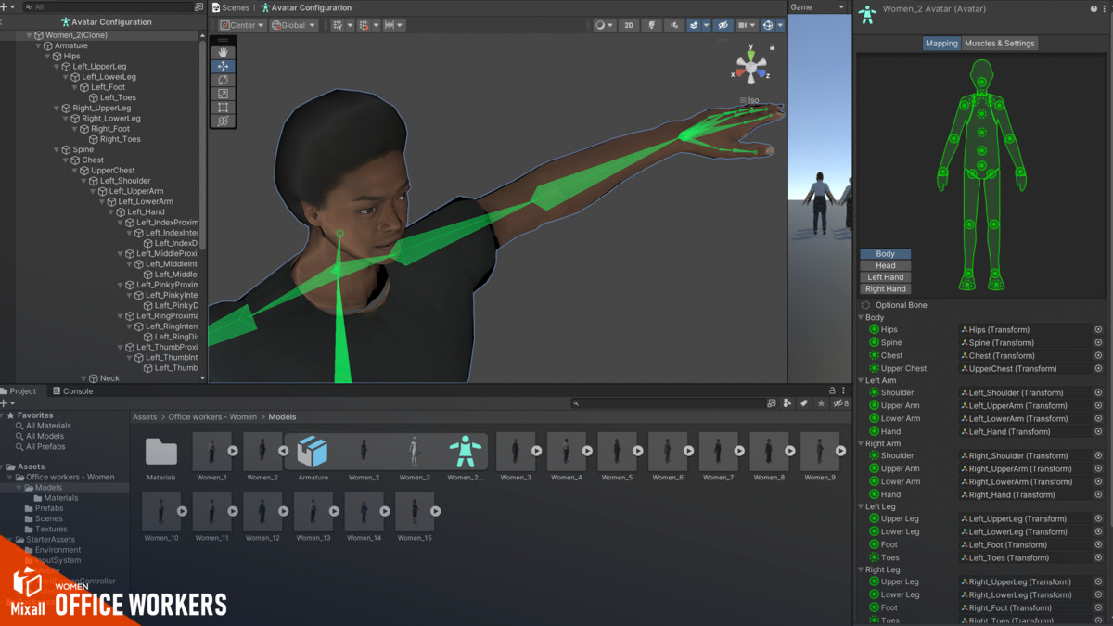
Task: Pick object for Hips bone field
Action: (x=1098, y=329)
